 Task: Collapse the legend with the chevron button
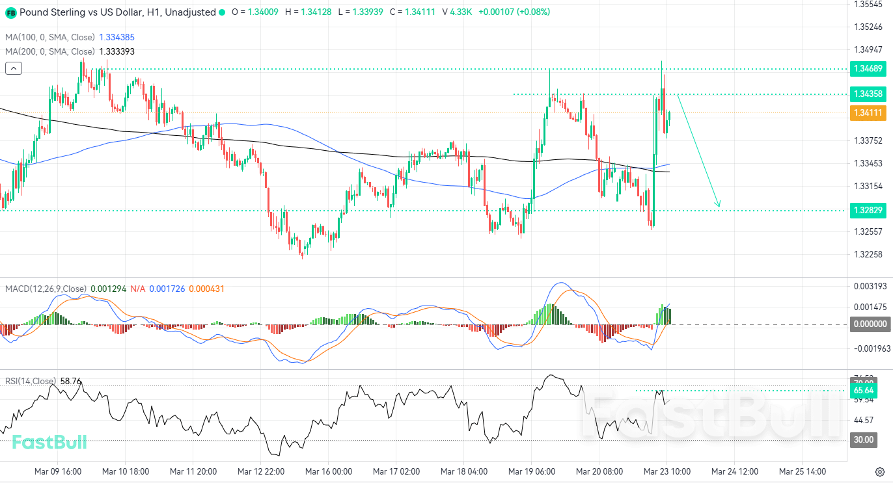point(13,68)
